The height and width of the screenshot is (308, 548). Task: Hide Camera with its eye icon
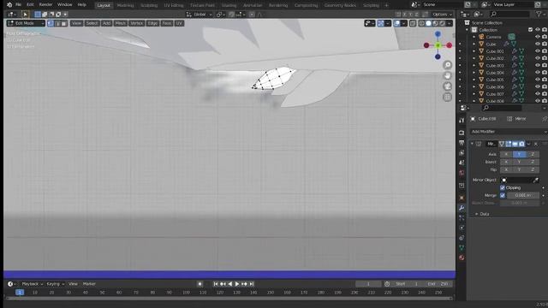[538, 37]
